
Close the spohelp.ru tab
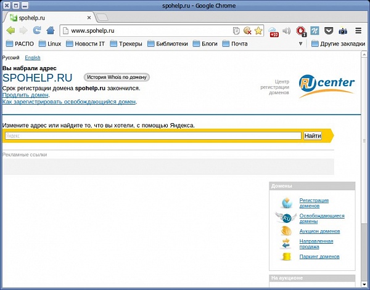(x=89, y=18)
